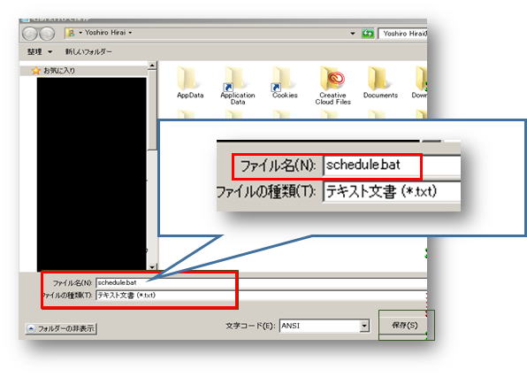Open the Documents folder
The width and height of the screenshot is (527, 377).
380,82
